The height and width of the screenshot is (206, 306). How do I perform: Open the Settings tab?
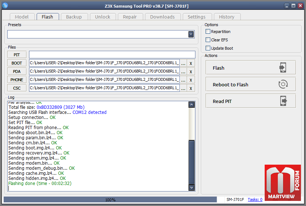click(197, 17)
